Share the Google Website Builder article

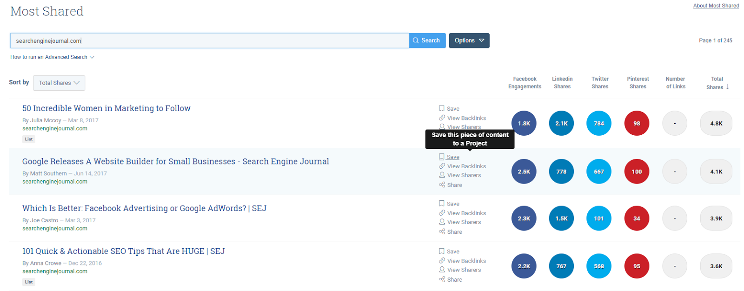point(451,185)
